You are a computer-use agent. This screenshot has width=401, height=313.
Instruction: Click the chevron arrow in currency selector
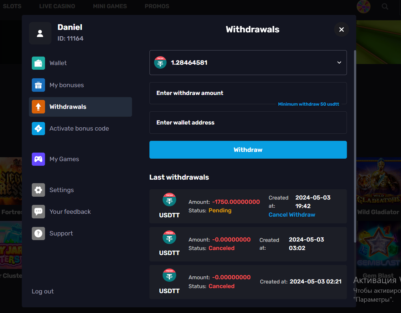tap(339, 63)
